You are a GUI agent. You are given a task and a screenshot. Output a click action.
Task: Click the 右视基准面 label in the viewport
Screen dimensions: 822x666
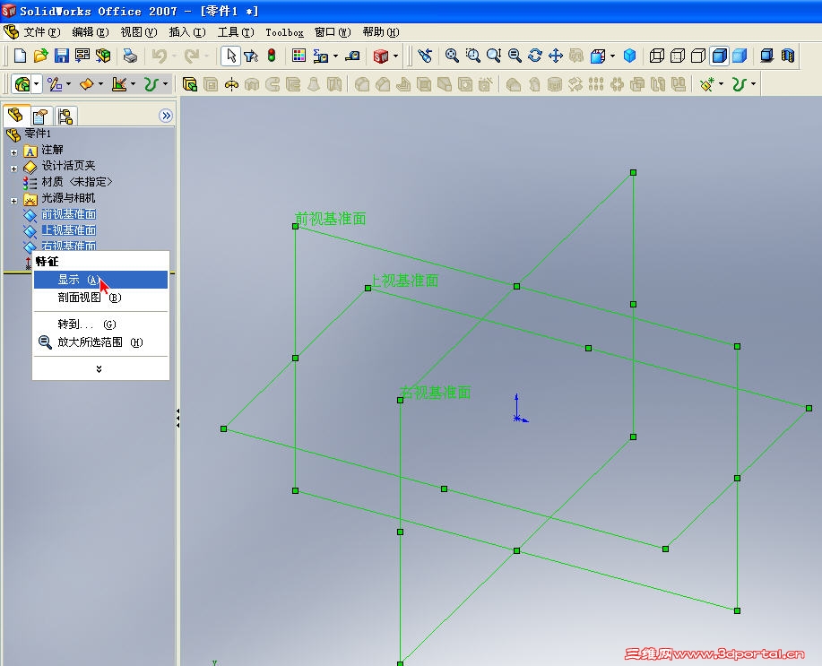435,393
